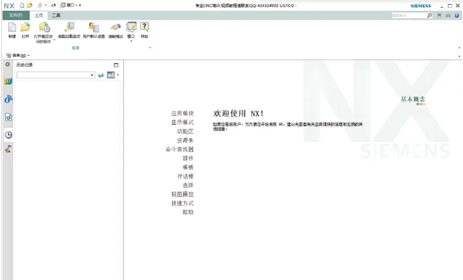
Task: Open the ribbon options arrow at far right
Action: tap(459, 48)
